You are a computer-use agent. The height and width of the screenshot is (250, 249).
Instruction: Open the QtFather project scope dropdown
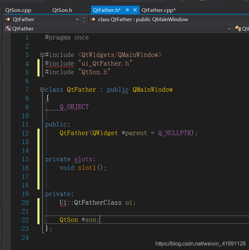point(229,29)
